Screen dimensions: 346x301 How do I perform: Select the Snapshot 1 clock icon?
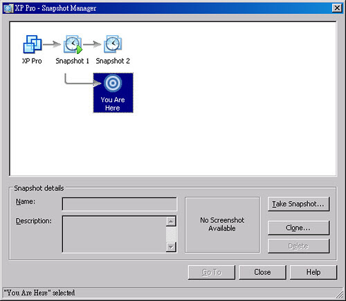click(x=73, y=44)
